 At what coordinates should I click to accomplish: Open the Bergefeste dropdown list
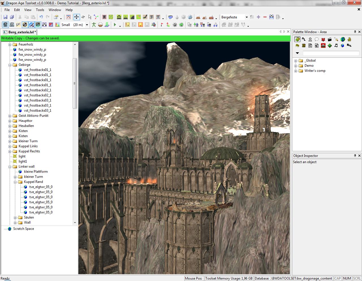pos(247,17)
